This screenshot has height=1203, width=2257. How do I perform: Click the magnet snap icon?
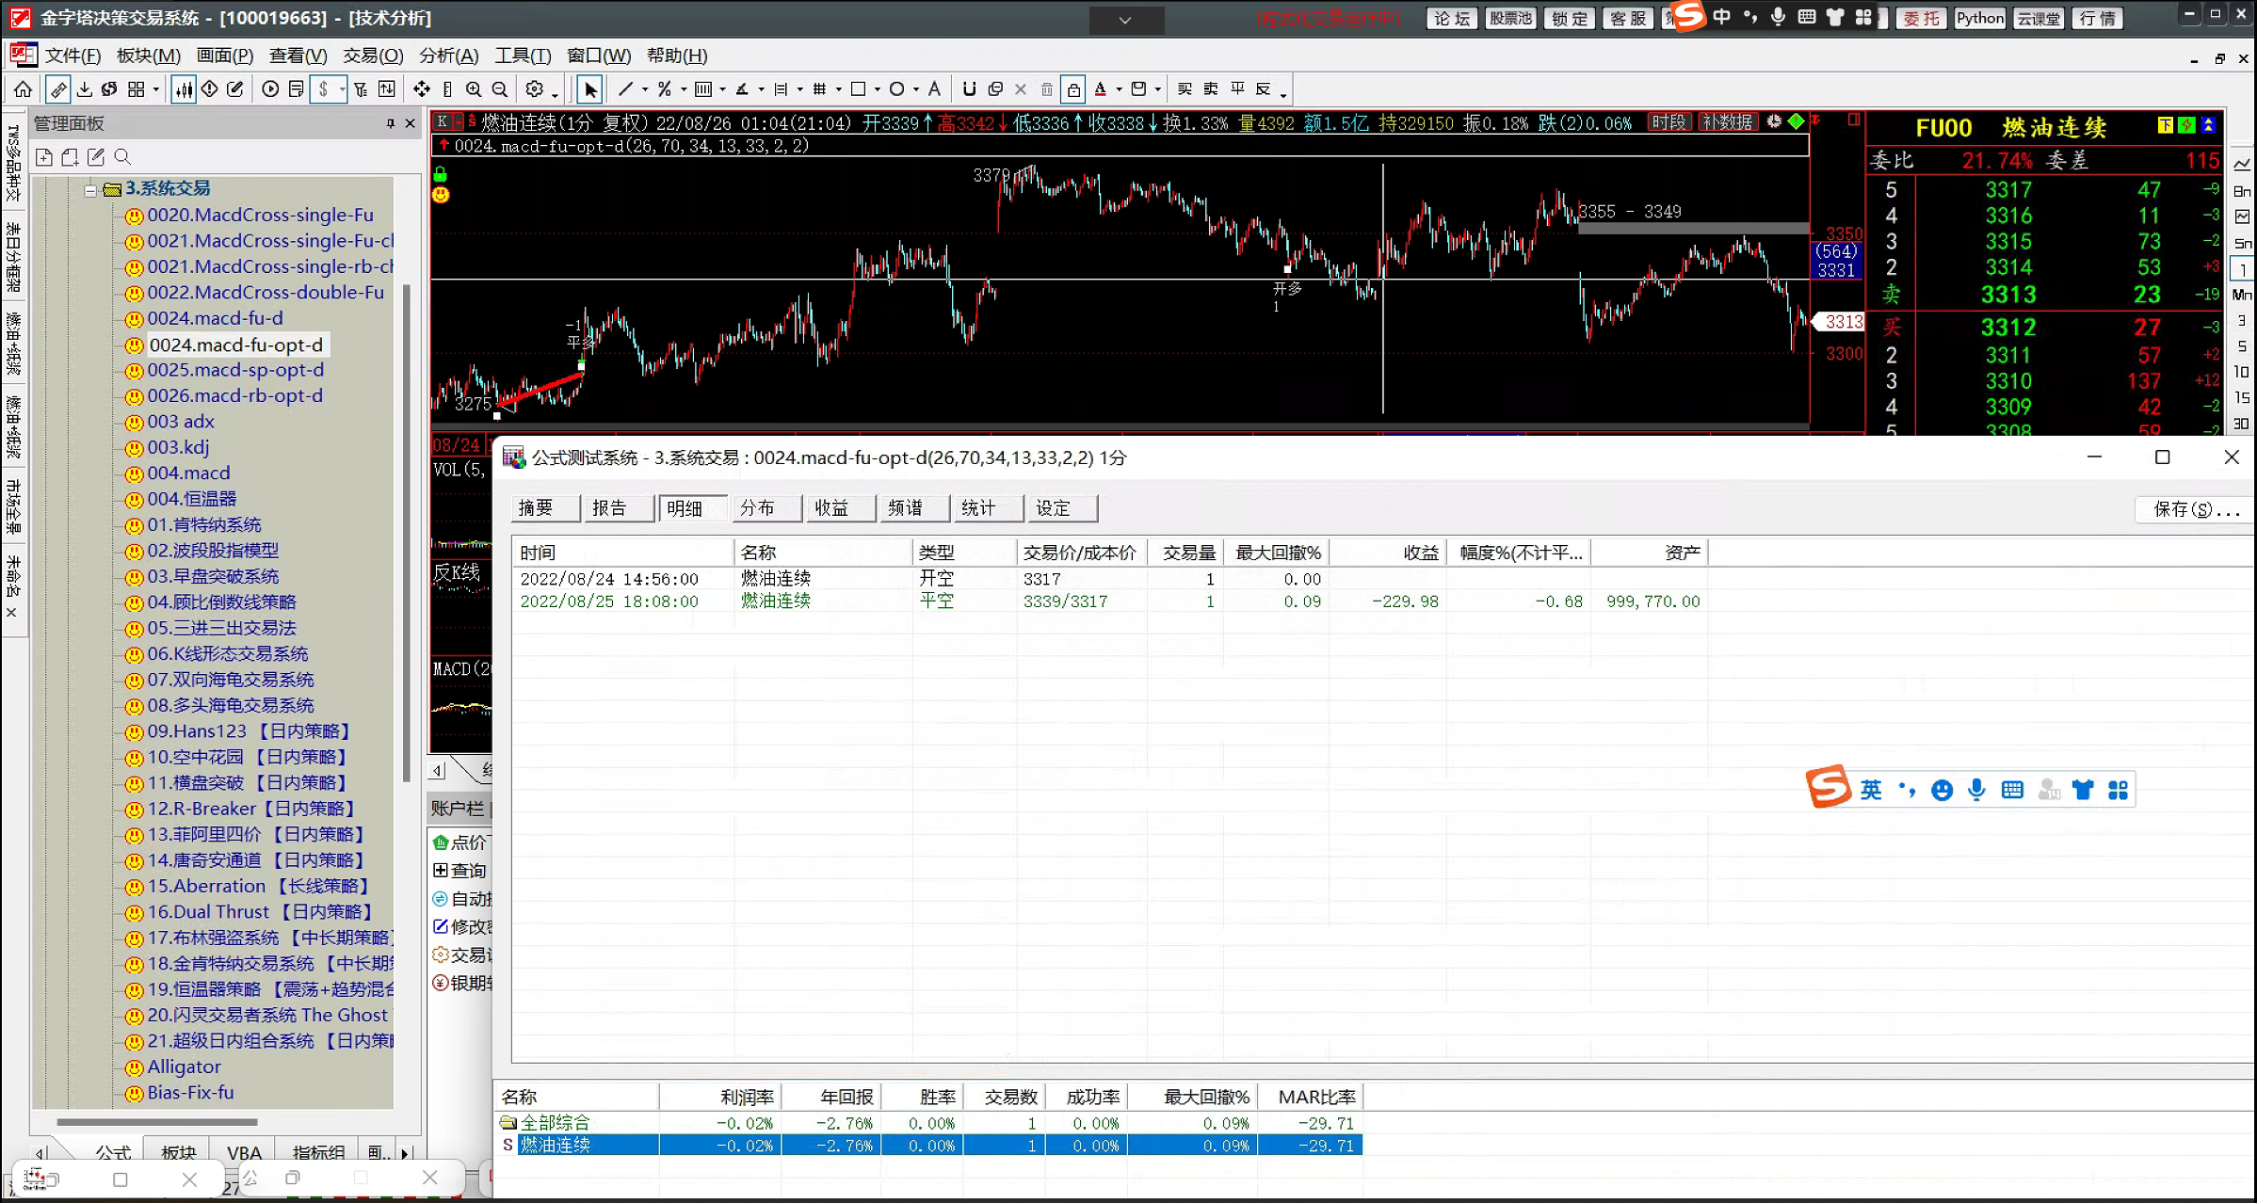[969, 88]
